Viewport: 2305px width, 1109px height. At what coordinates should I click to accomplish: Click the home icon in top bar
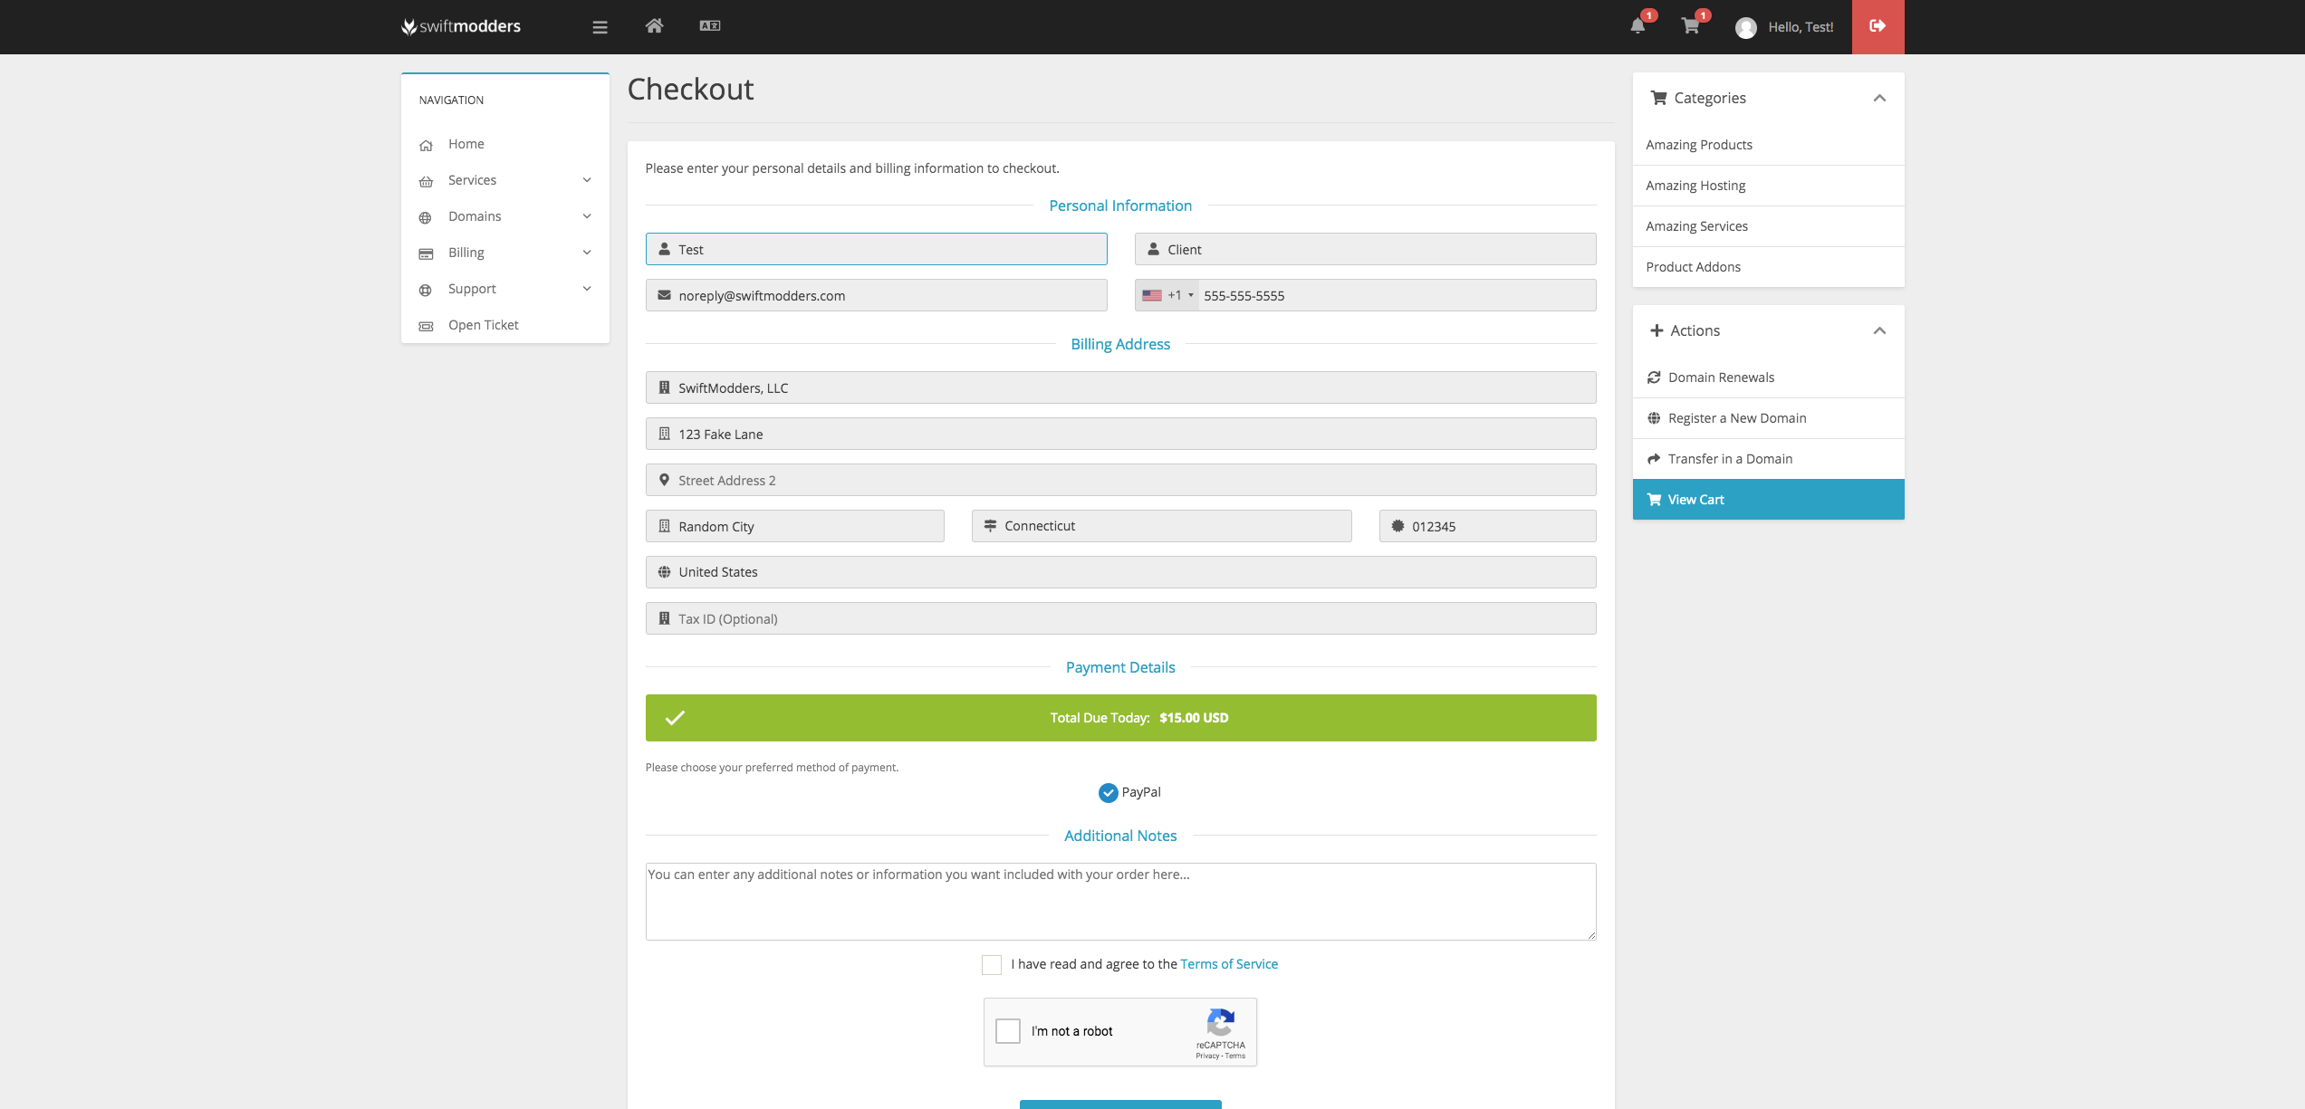pyautogui.click(x=654, y=26)
